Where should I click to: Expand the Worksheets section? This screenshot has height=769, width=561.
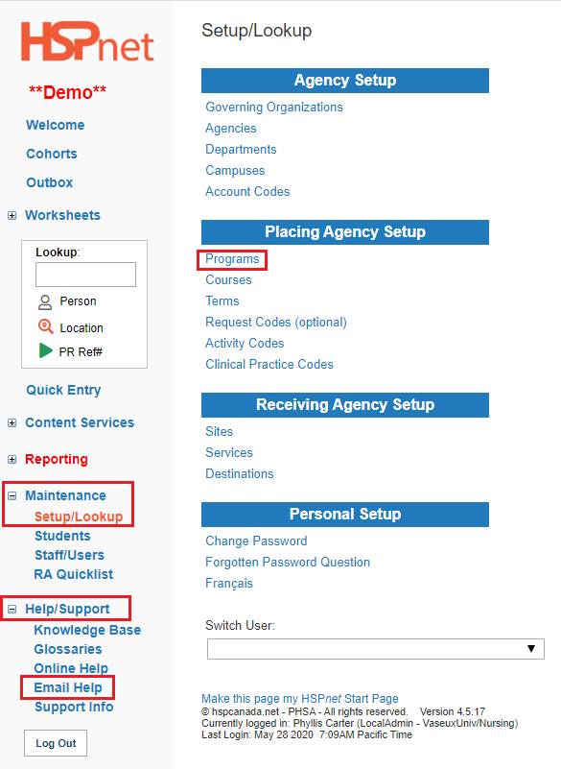point(12,215)
